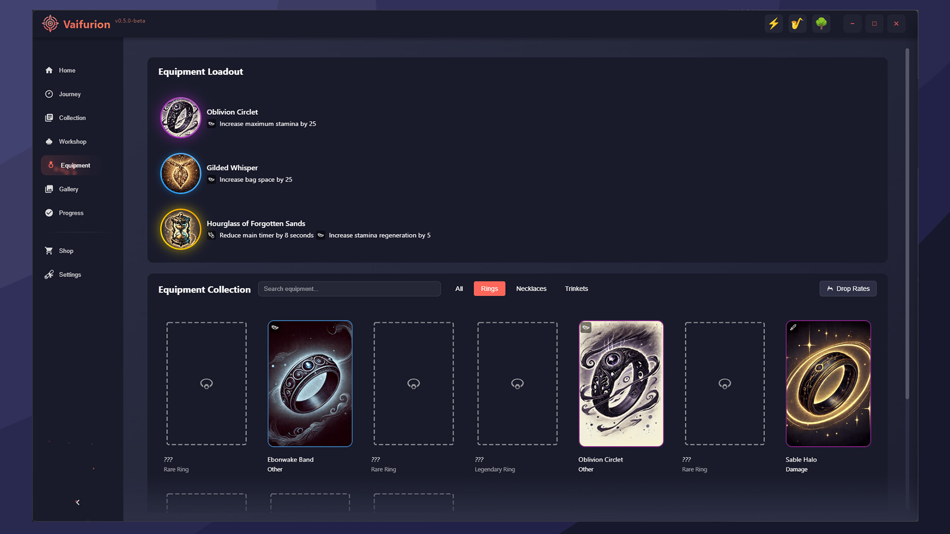
Task: Click the saxophone icon in the titlebar
Action: [x=797, y=23]
